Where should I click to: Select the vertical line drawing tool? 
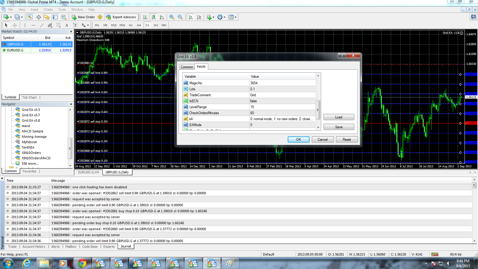[x=25, y=25]
